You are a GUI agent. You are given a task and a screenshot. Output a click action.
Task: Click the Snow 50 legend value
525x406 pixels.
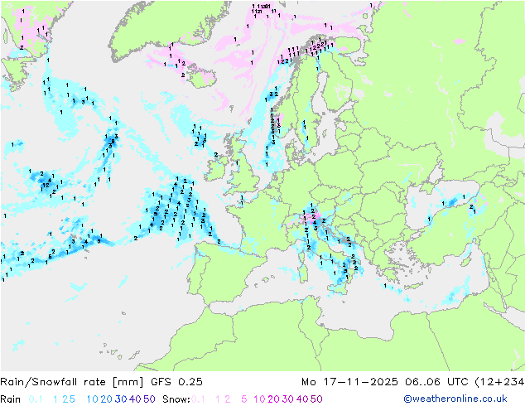317,399
